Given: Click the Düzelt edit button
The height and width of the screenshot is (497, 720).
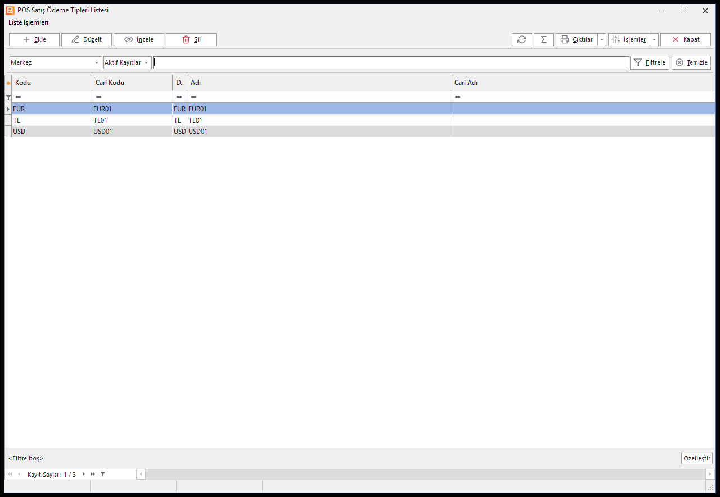Looking at the screenshot, I should (x=87, y=39).
